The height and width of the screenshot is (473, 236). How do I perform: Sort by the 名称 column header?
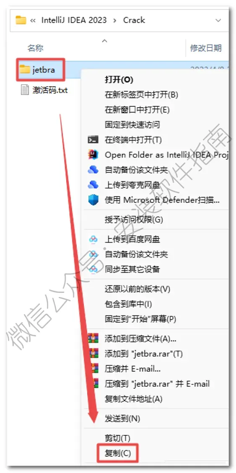point(35,48)
